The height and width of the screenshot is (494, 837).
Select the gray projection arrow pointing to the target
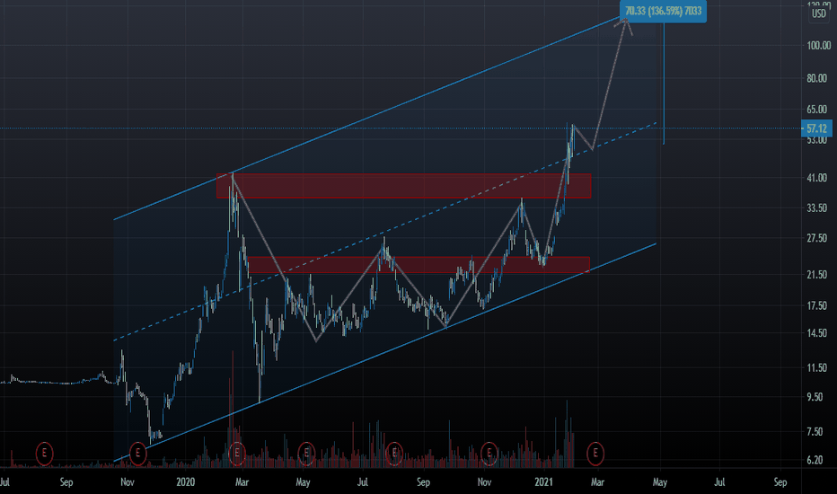click(609, 84)
